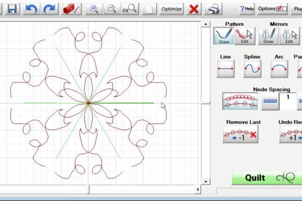Image resolution: width=302 pixels, height=201 pixels.
Task: Remove the last node with -1 button
Action: (x=241, y=134)
